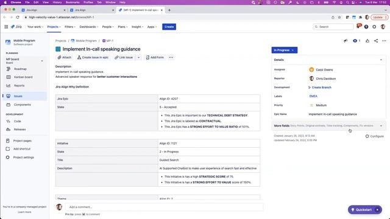Bookmark the page with star icon

[339, 18]
